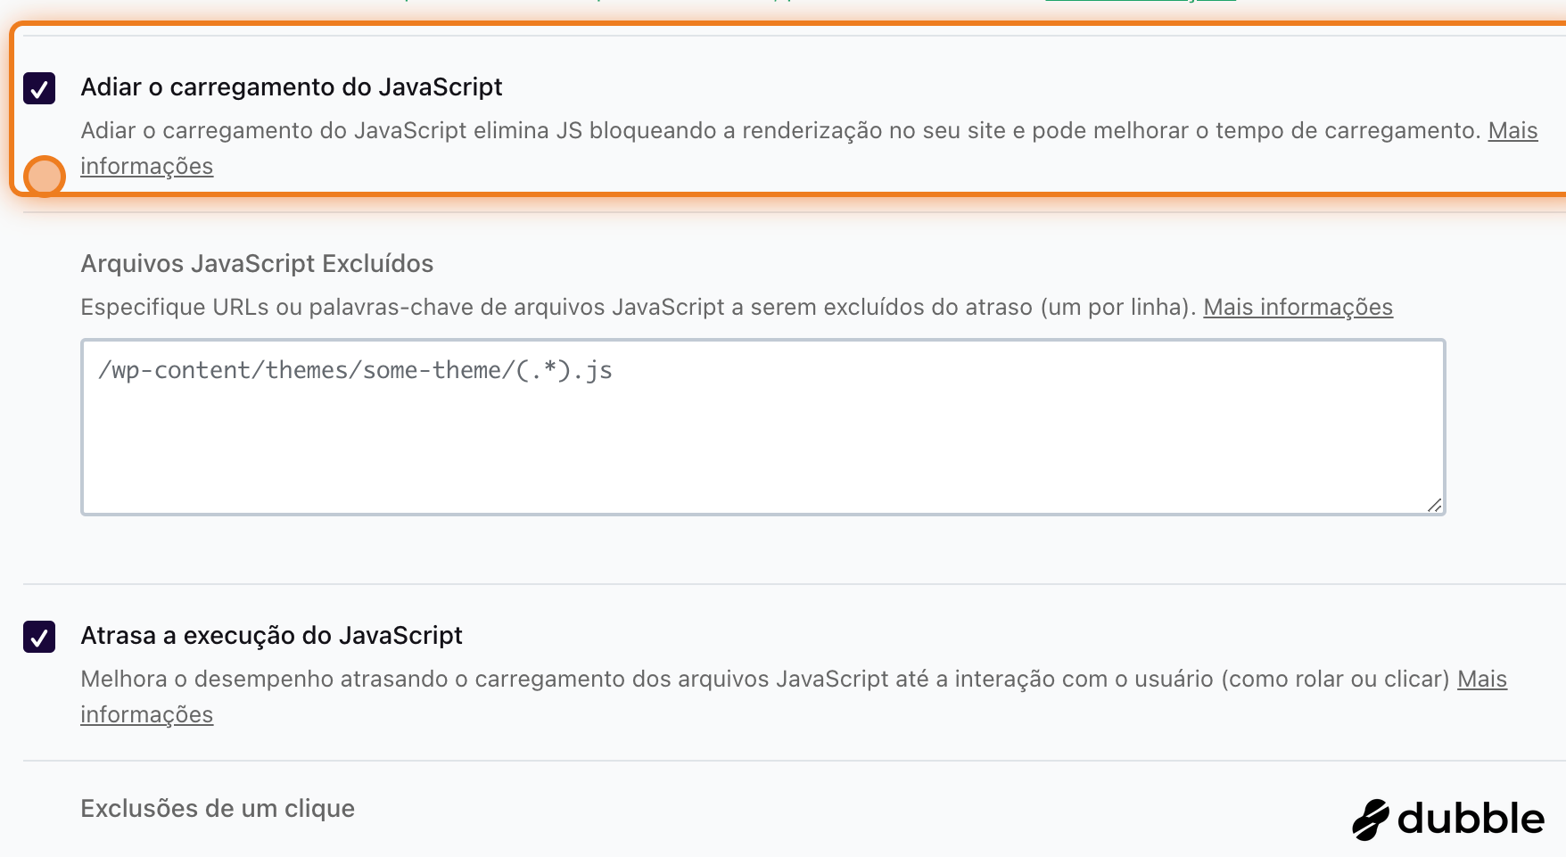Click the "Atrasa a execução do JavaScript" label
The width and height of the screenshot is (1566, 857).
point(271,636)
